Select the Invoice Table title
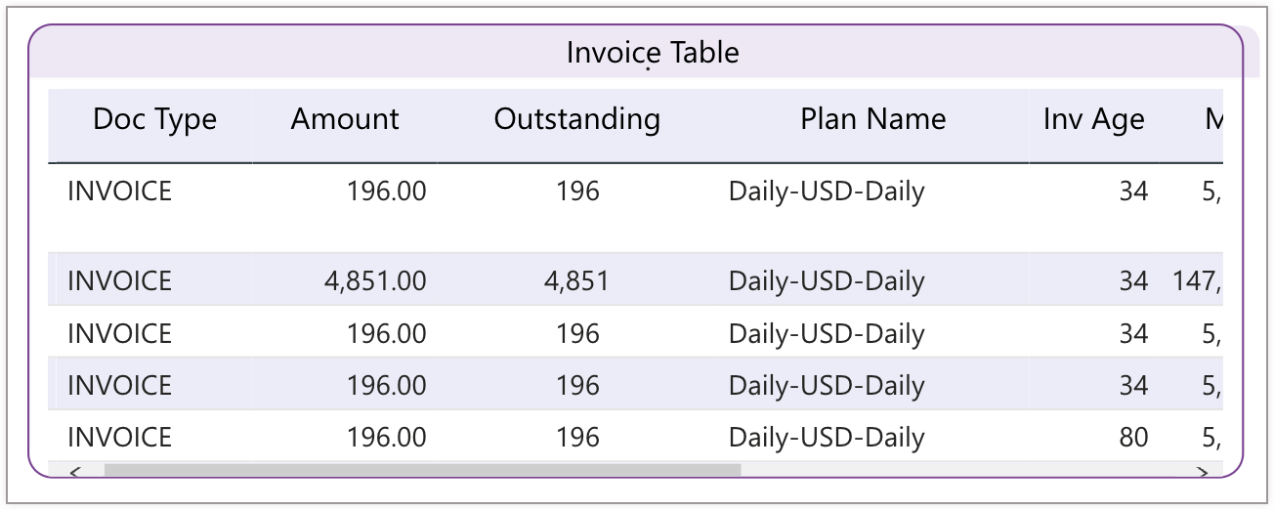1274x510 pixels. [x=653, y=52]
